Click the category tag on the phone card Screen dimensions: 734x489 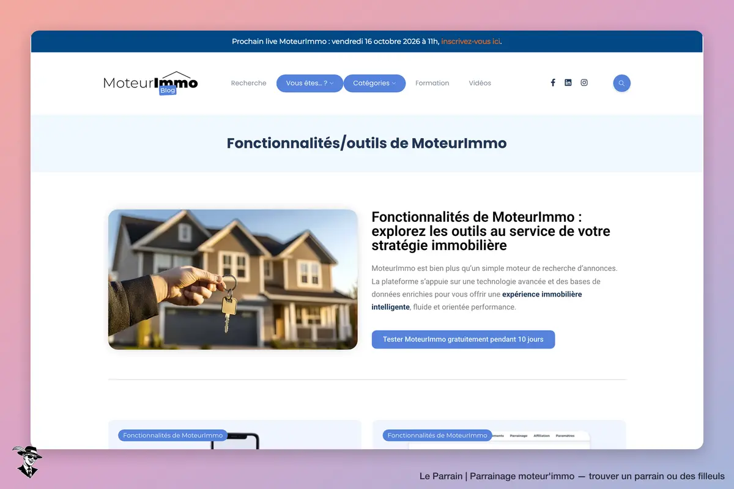click(x=173, y=435)
